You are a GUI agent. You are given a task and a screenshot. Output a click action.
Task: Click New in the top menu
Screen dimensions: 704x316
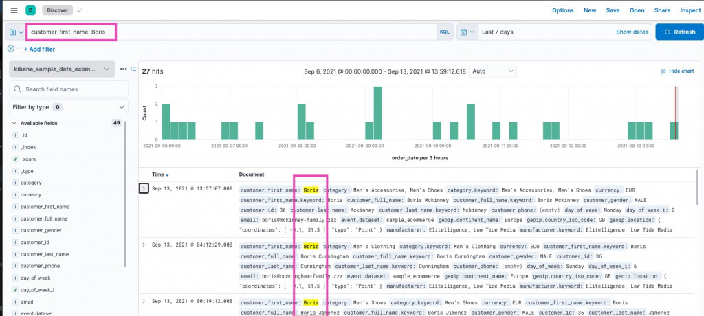(590, 10)
